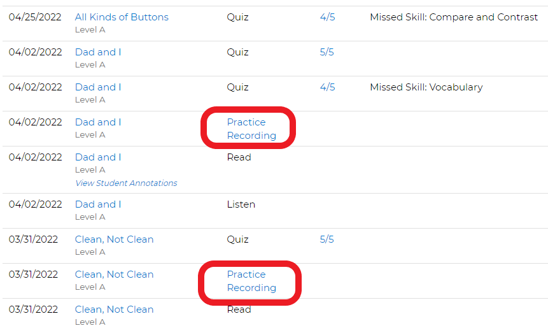The height and width of the screenshot is (328, 548).
Task: Open the 4/5 score in the Missed Skill: Vocabulary row
Action: [x=328, y=87]
